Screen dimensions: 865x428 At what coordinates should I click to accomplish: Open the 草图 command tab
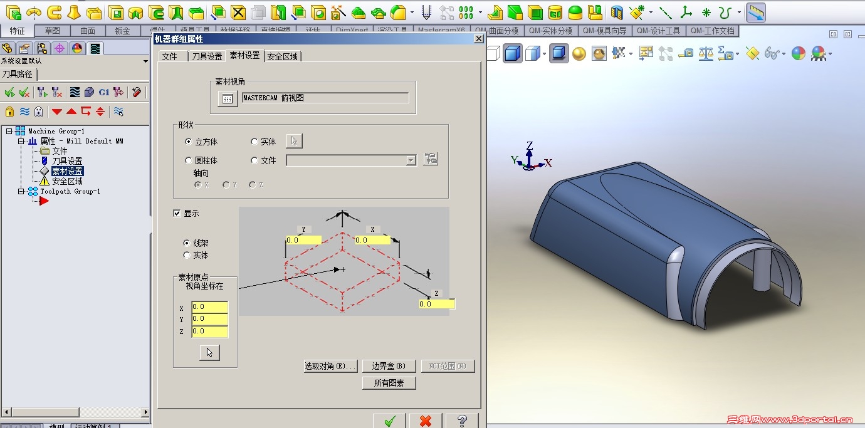click(53, 31)
